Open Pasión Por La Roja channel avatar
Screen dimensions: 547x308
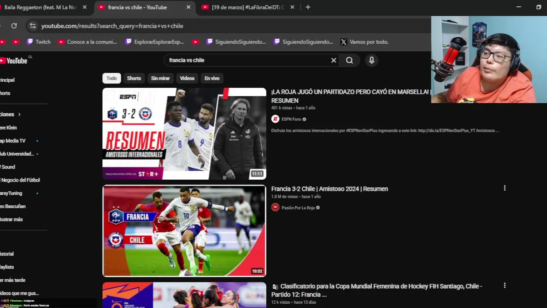coord(275,207)
